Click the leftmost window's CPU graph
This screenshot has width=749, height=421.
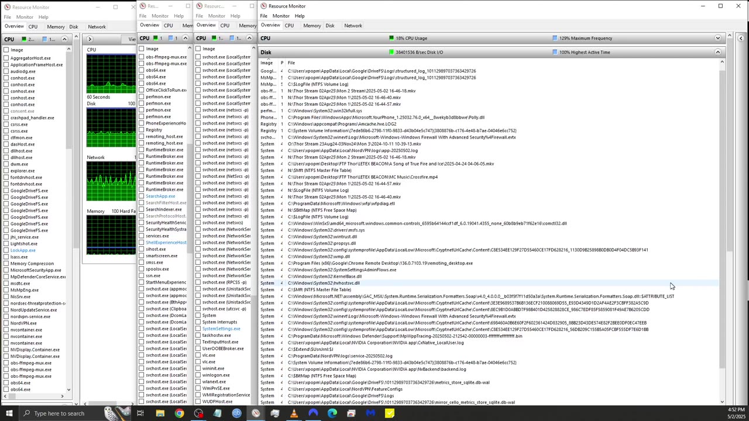point(111,73)
